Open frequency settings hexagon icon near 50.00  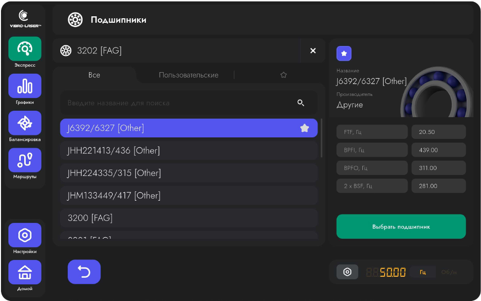(x=347, y=272)
